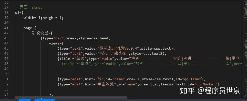Click line number 47 in the gutter

tap(6, 59)
